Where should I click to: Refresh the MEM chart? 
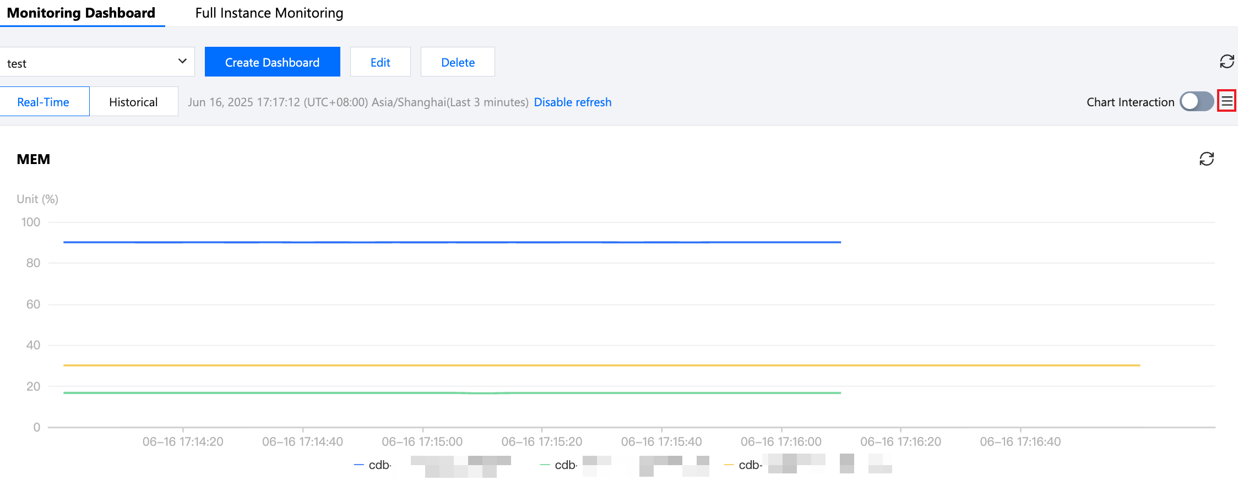click(x=1206, y=159)
